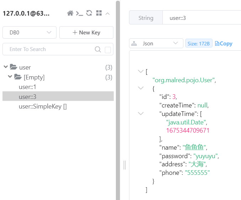Collapse the [Empty] folder chevron
Viewport: 241px width, 200px height.
click(x=10, y=76)
